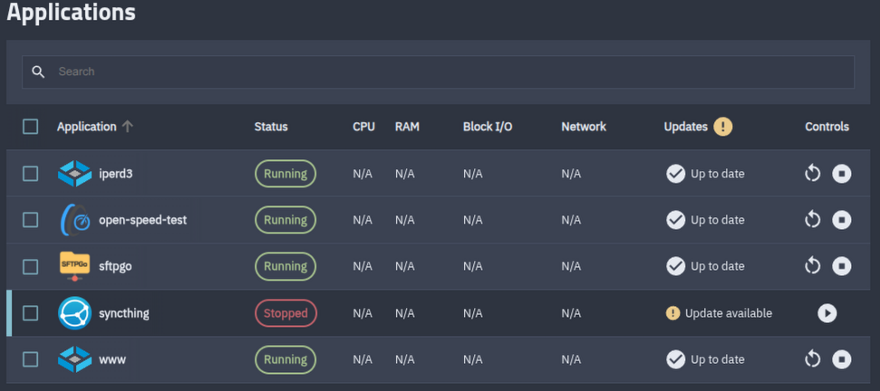Screen dimensions: 880x391
Task: Stop the sftpgo application
Action: coord(842,266)
